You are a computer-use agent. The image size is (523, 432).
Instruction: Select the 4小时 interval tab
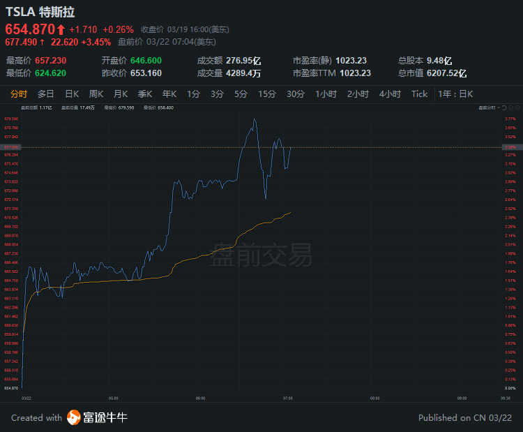point(390,94)
